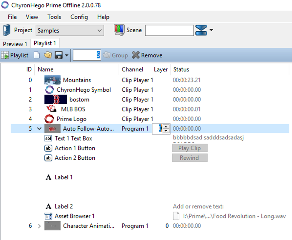Click the Scene monitor icon

click(x=119, y=30)
